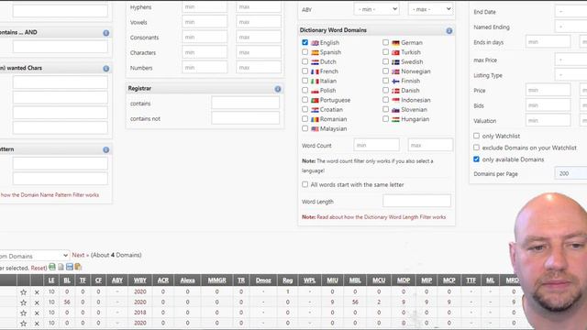Click the X on the WBY 2018 row
This screenshot has width=587, height=330.
37,313
